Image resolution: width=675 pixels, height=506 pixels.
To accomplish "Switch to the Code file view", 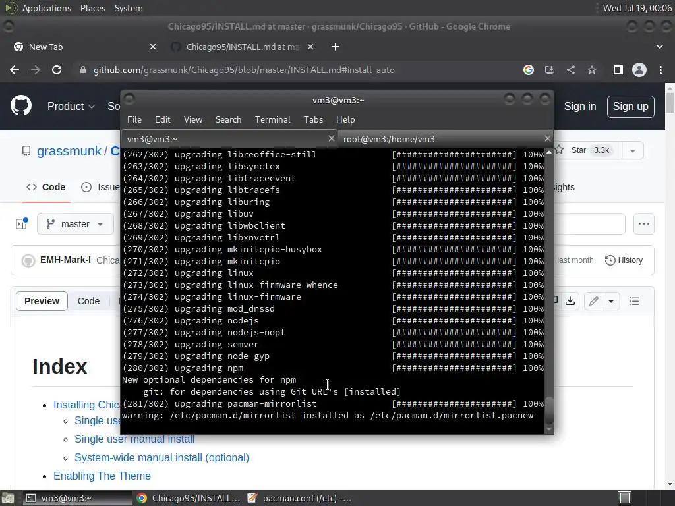I will point(88,300).
